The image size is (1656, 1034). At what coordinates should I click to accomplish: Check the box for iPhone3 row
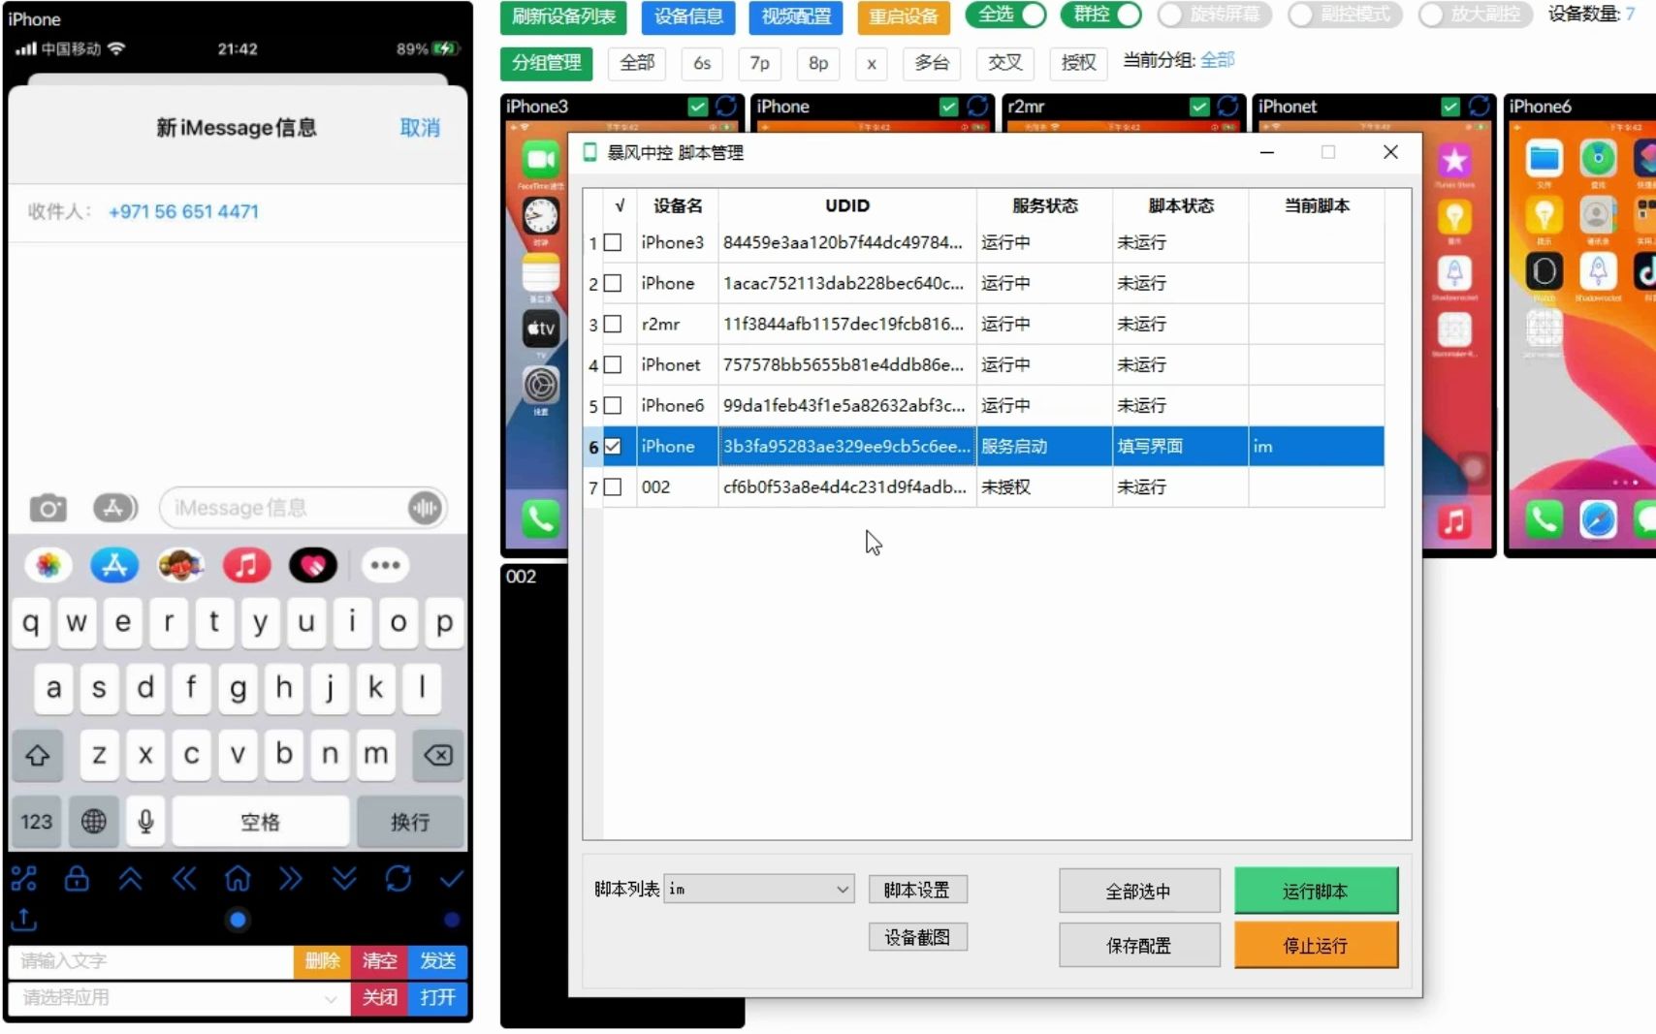click(613, 242)
